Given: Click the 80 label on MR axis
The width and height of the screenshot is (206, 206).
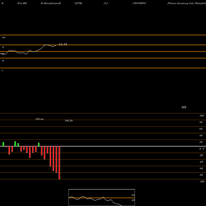Looking at the screenshot, I should [x=201, y=122].
